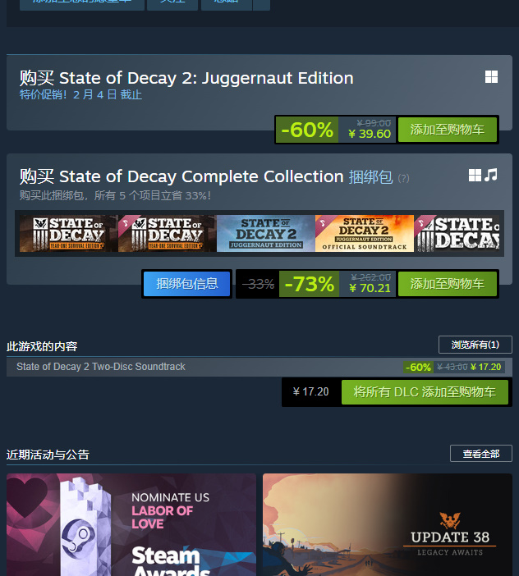Add all DLC to cart

(425, 392)
